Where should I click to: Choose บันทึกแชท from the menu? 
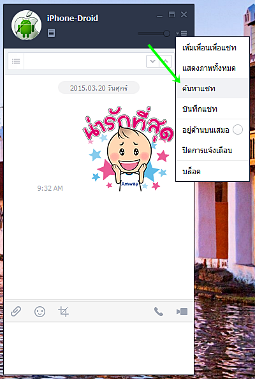click(212, 108)
